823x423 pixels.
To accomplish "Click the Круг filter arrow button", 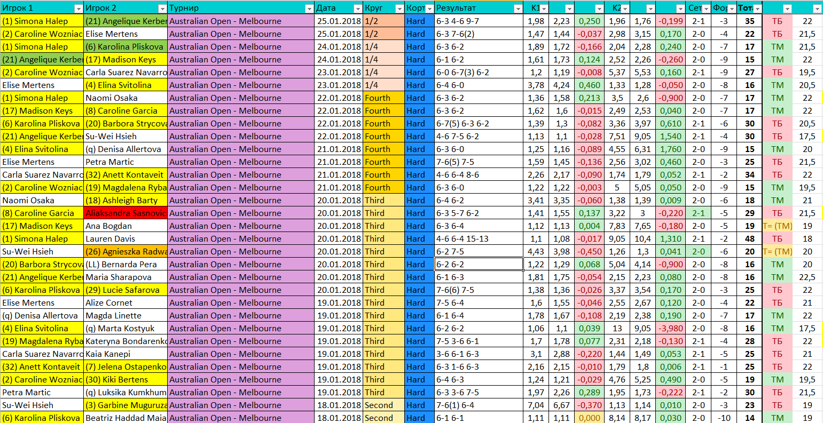I will pyautogui.click(x=399, y=9).
